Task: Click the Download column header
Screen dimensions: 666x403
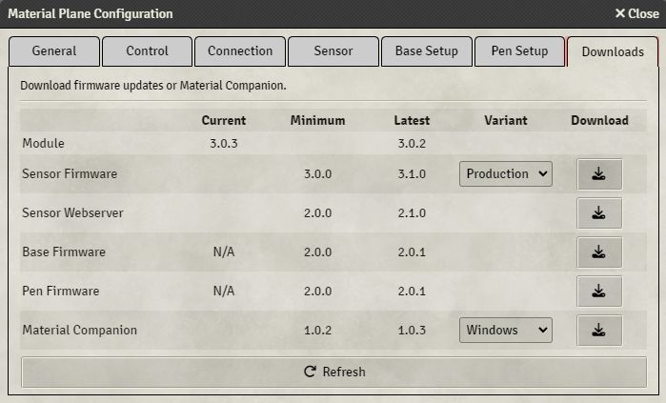Action: [x=599, y=121]
